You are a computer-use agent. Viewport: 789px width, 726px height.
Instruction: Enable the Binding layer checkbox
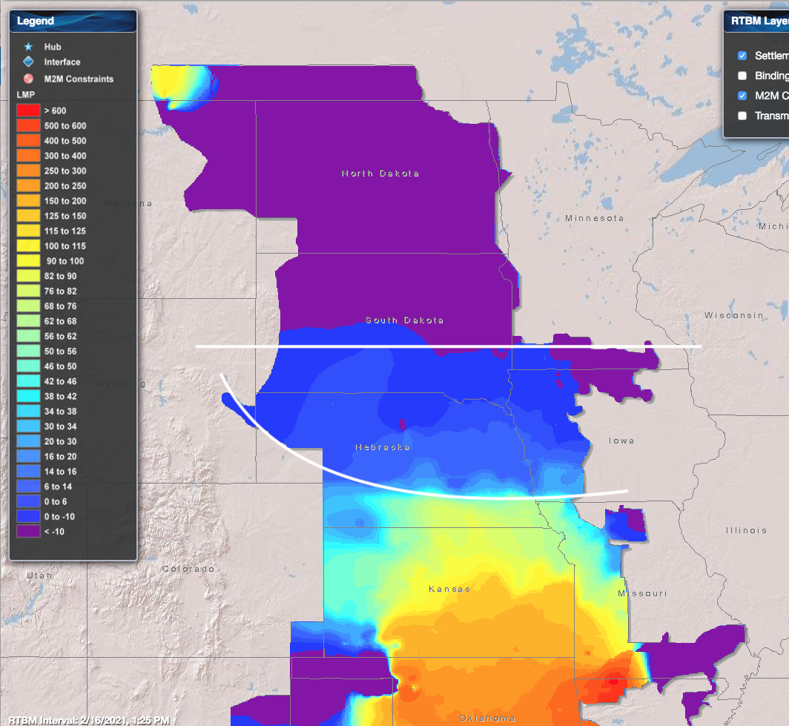point(742,76)
